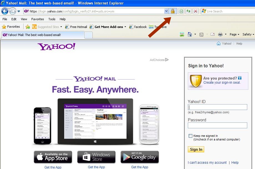Viewport: 255px width, 169px height.
Task: Open the recent pages dropdown beside Forward
Action: tap(19, 11)
